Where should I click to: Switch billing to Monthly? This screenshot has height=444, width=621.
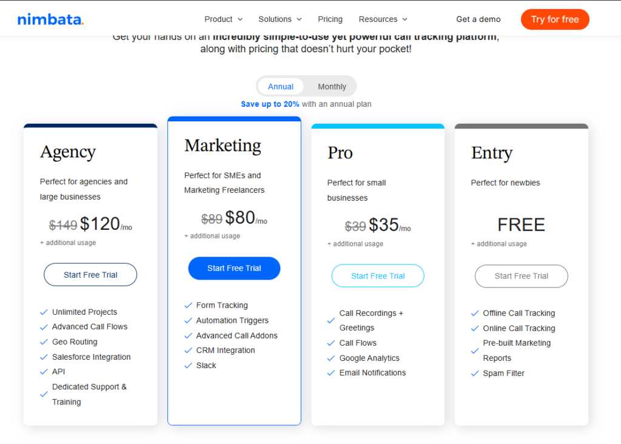click(x=332, y=87)
